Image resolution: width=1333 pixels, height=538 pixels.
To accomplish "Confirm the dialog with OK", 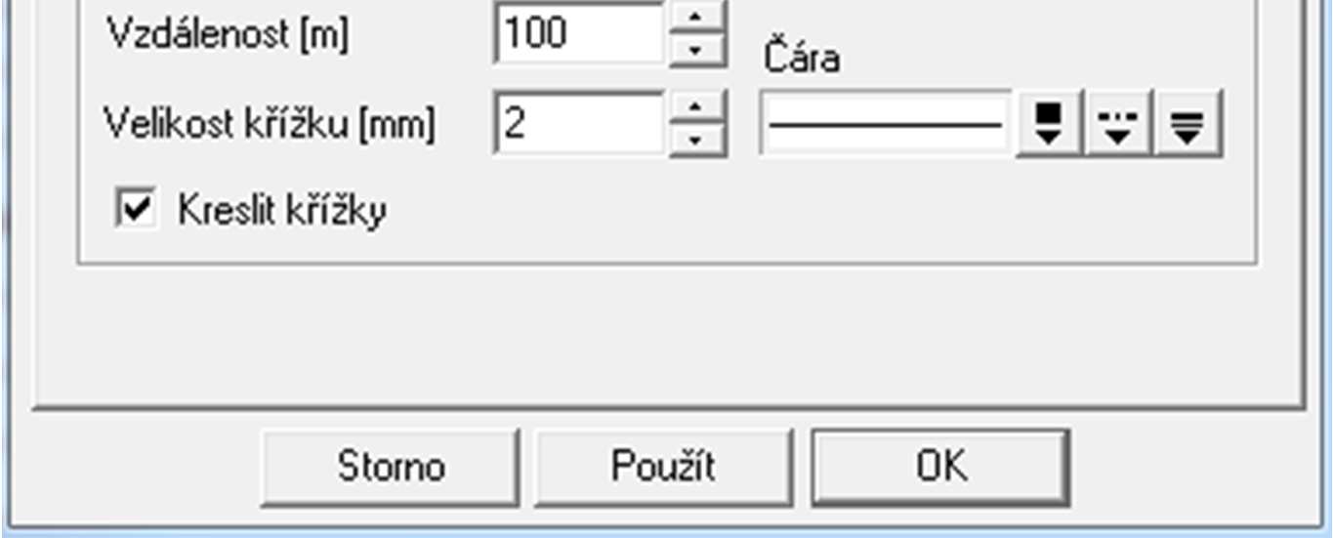I will click(x=940, y=466).
